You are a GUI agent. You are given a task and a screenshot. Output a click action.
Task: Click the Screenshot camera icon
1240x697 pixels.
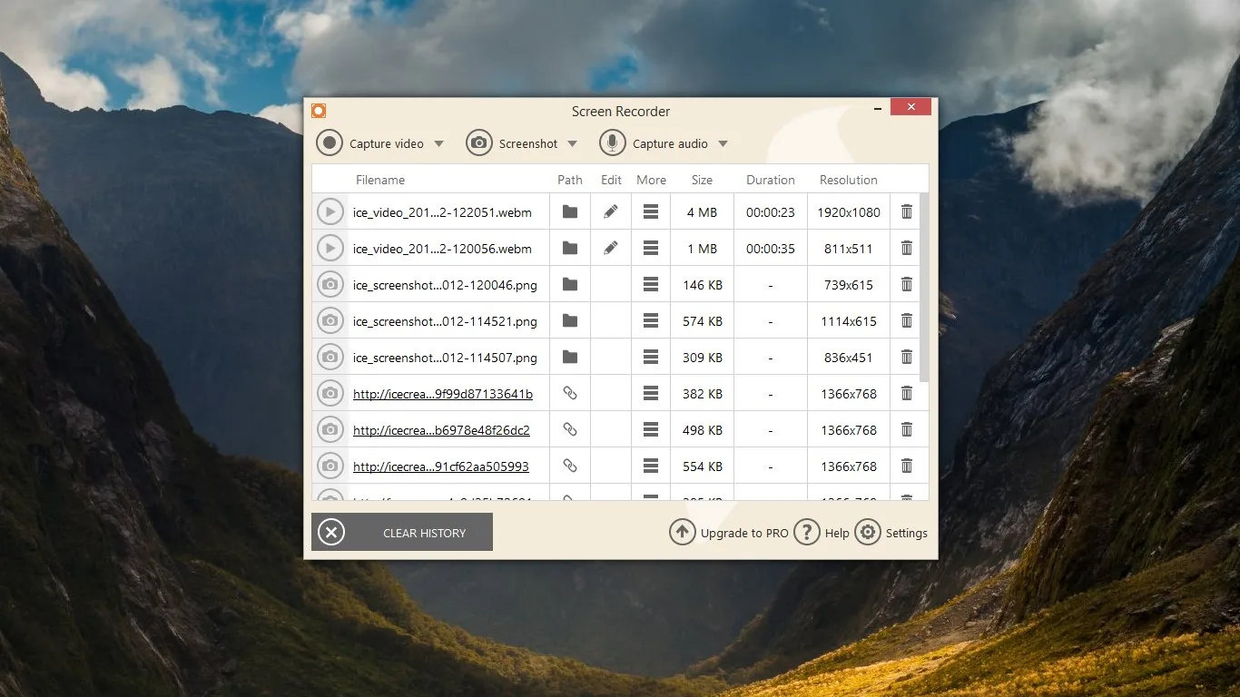pyautogui.click(x=479, y=143)
